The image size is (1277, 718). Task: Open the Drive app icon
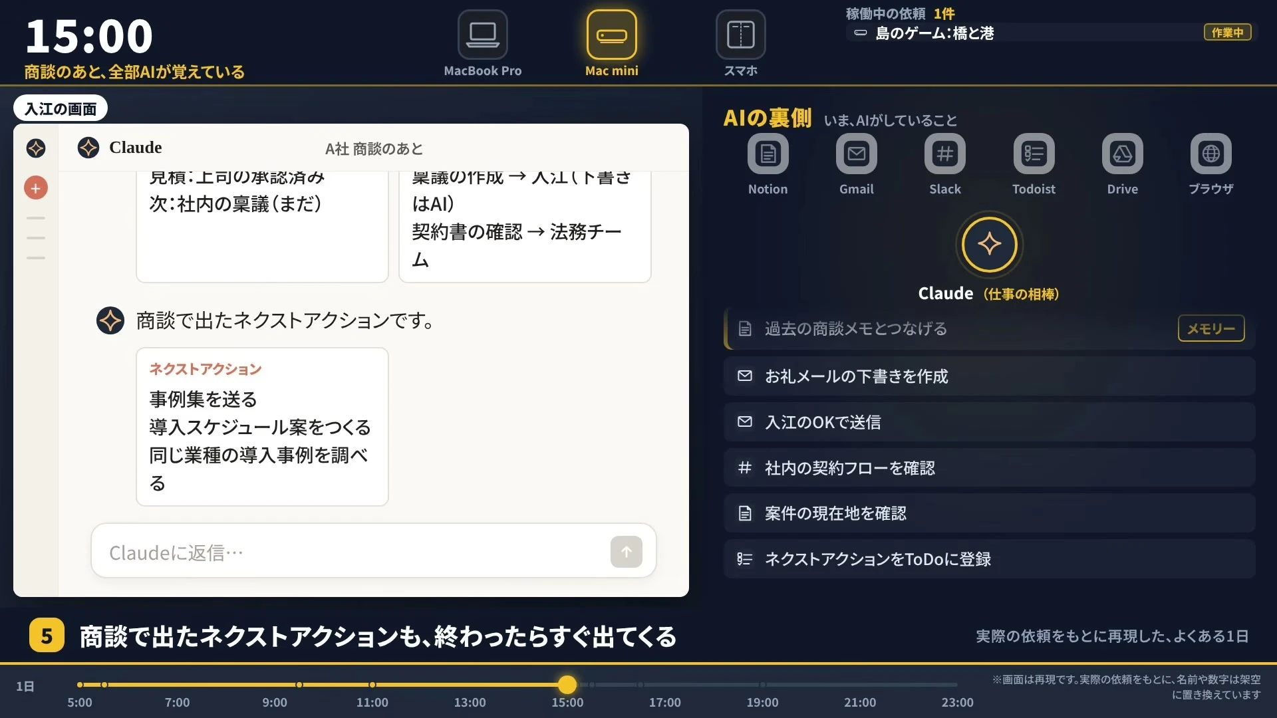1122,154
